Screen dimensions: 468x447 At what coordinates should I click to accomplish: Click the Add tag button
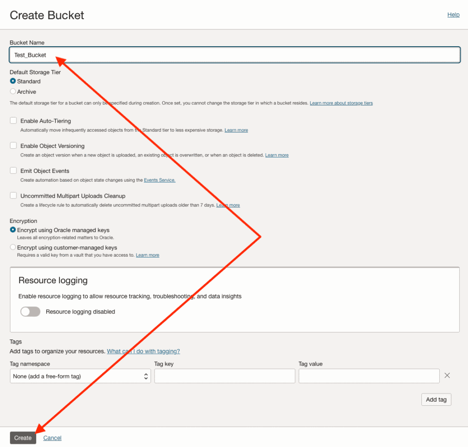coord(436,399)
